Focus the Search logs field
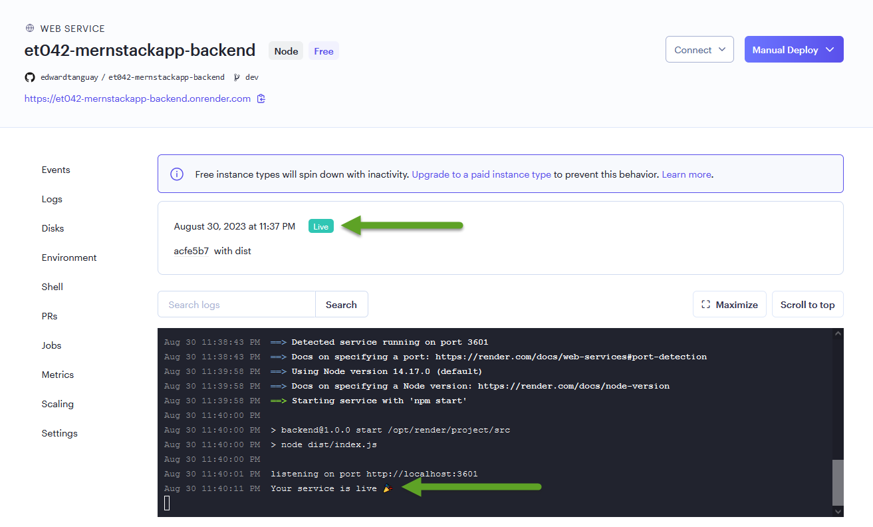873x527 pixels. click(237, 304)
